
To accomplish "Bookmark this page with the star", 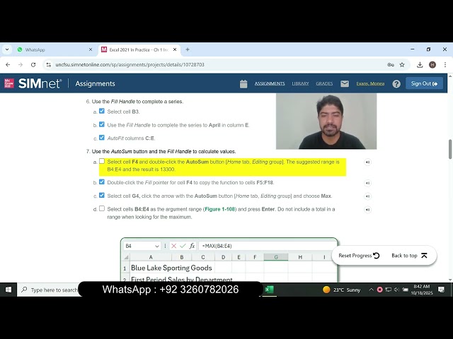I will point(402,64).
